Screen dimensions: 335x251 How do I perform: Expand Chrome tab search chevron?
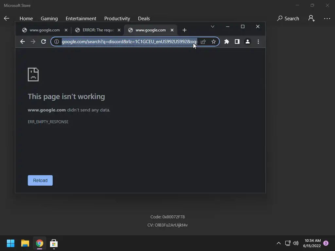tap(213, 26)
